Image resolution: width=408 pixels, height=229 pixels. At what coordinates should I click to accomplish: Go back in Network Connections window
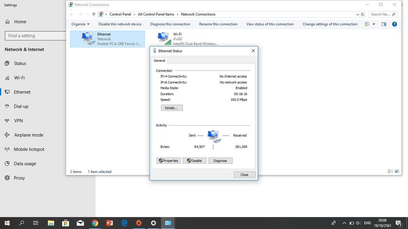coord(72,14)
